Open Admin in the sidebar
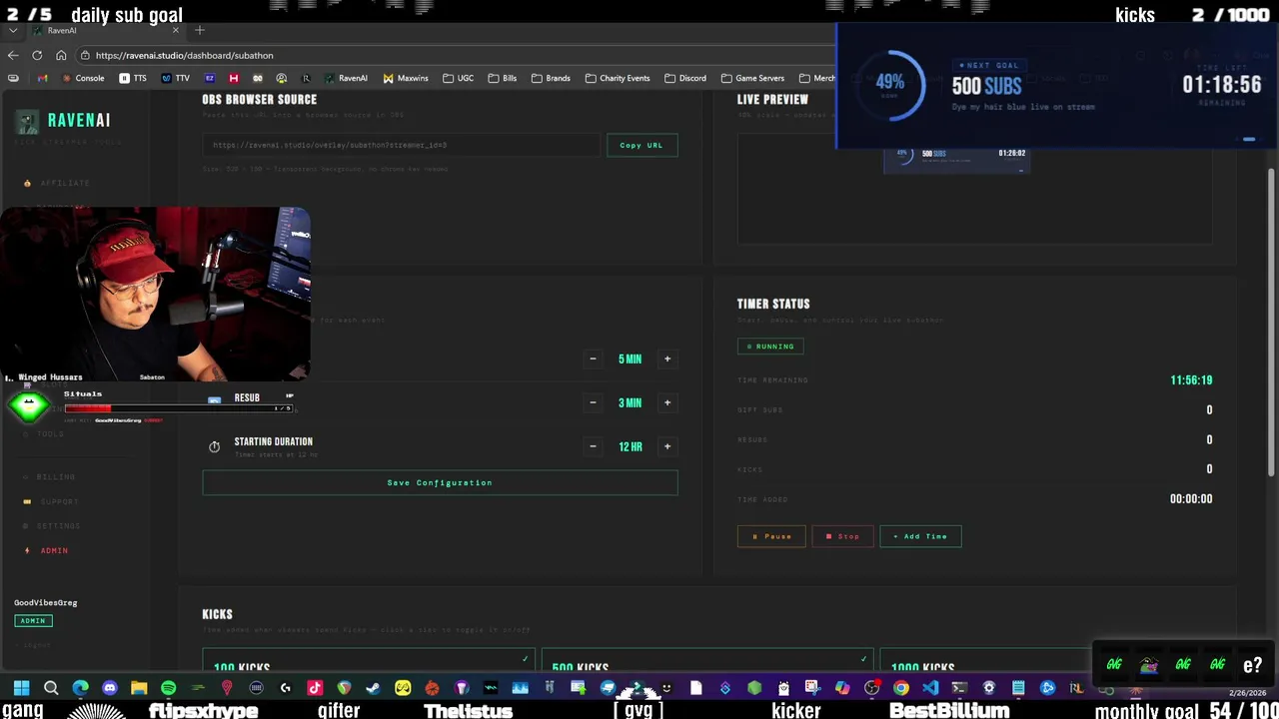Viewport: 1279px width, 719px height. (54, 550)
